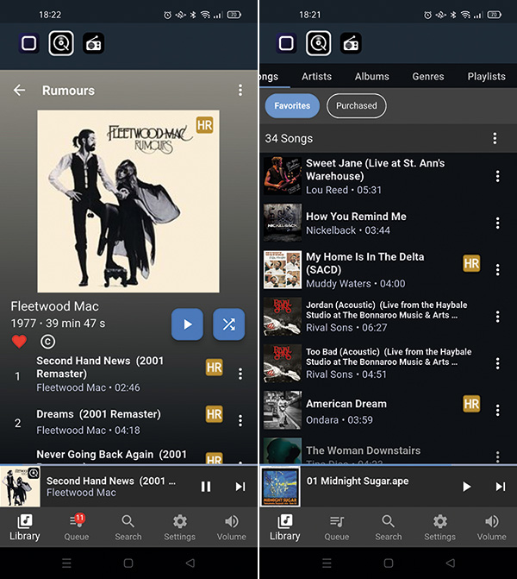
Task: Open Volume in the left screen's bottom bar
Action: pos(231,527)
